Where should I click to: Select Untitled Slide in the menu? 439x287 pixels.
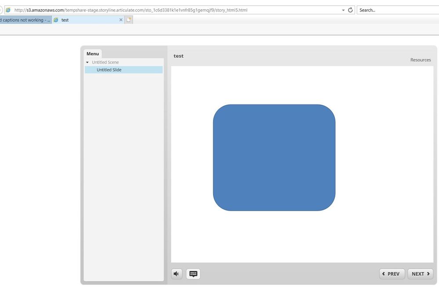(109, 70)
